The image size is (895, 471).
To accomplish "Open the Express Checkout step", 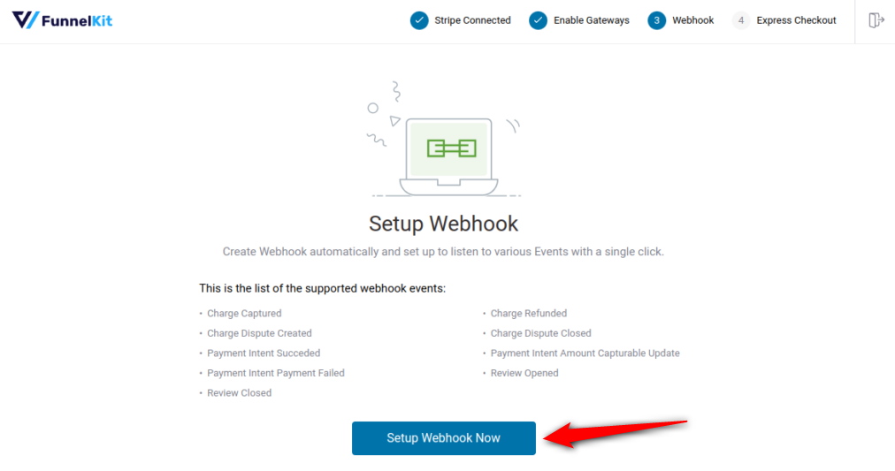I will pos(796,20).
